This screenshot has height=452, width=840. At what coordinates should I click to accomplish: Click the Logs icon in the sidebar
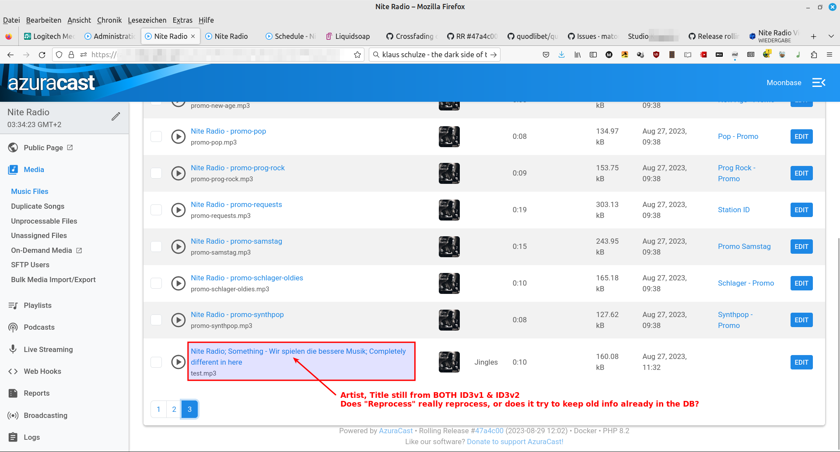tap(12, 437)
